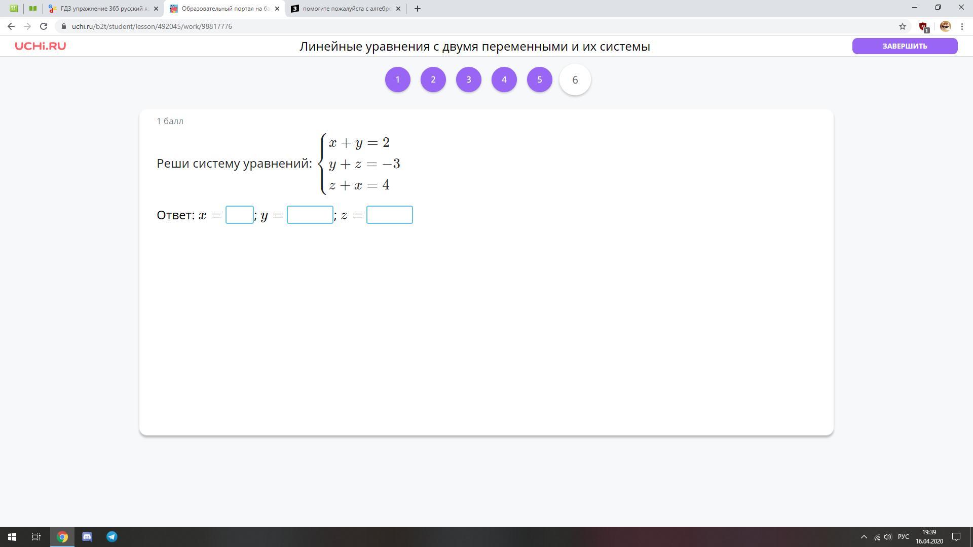Reload the page
The height and width of the screenshot is (547, 973).
coord(44,26)
